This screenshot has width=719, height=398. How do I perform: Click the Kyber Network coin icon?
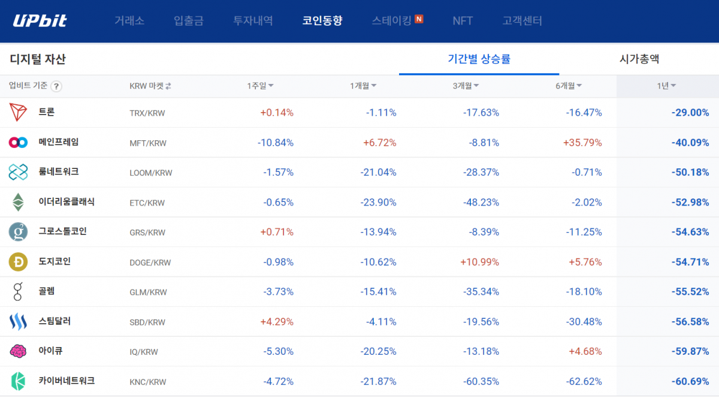18,382
